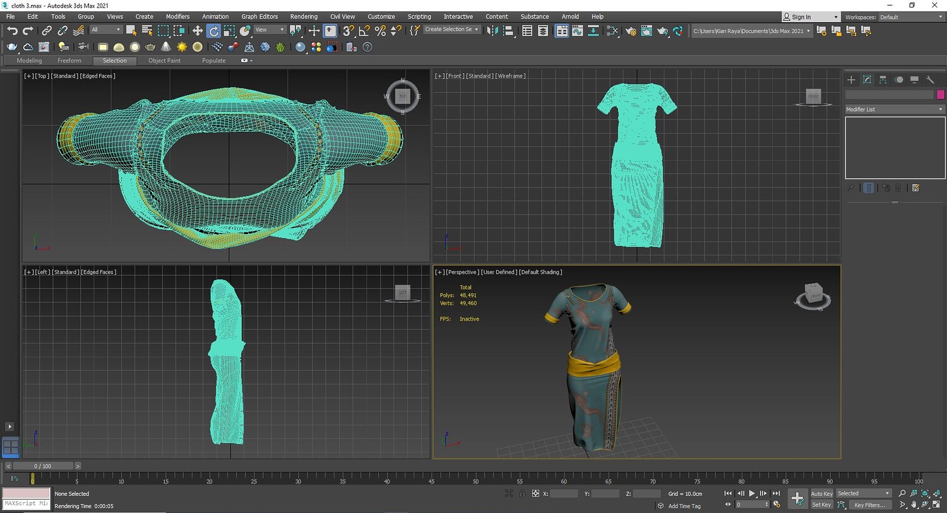Screen dimensions: 947x513
Task: Toggle Percent Snap
Action: 380,30
